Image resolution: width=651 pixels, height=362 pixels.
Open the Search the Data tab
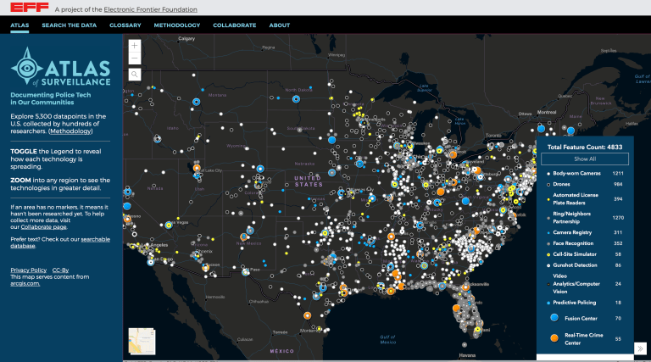[x=69, y=25]
